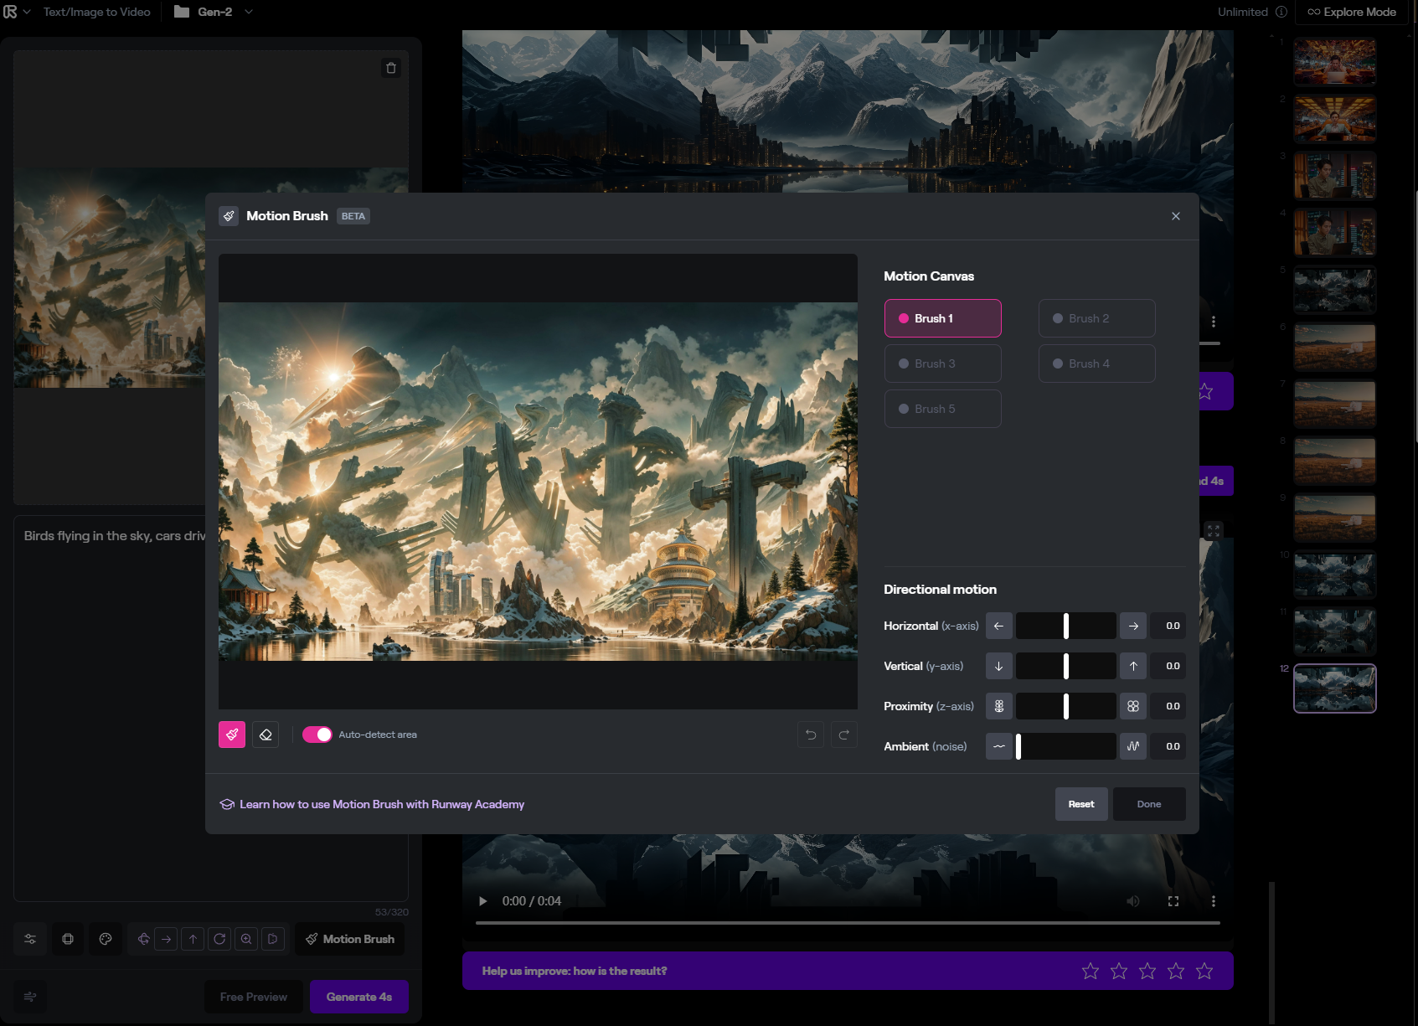Adjust the Horizontal x-axis slider

(x=1066, y=626)
